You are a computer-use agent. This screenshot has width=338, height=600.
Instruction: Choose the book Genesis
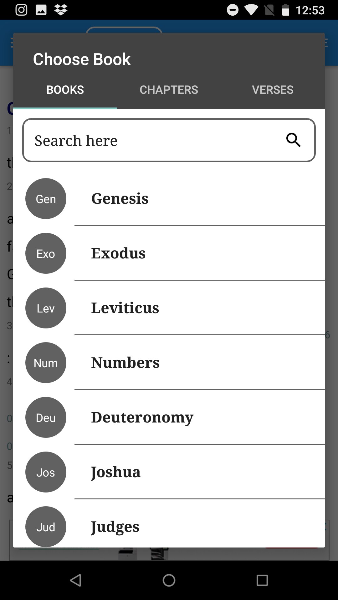(120, 199)
